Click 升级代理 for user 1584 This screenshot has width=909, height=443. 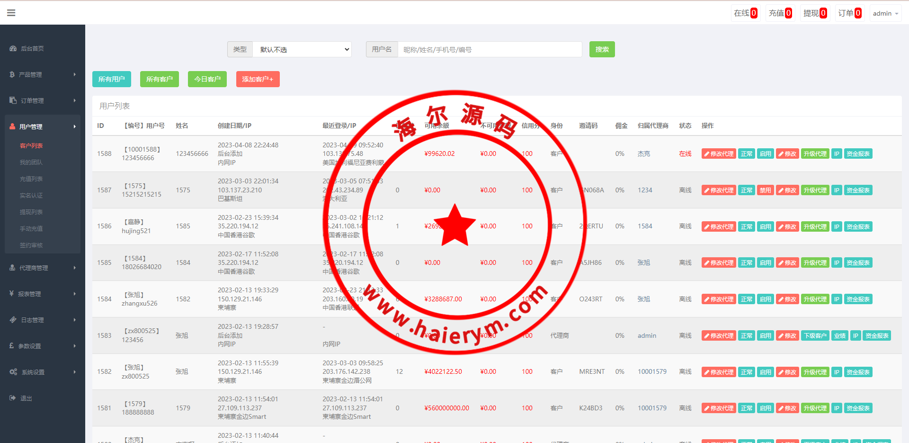pos(815,299)
